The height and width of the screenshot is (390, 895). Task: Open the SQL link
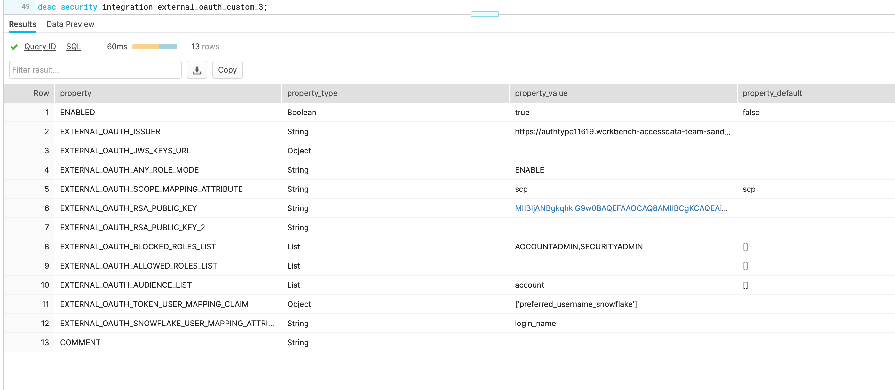[74, 47]
